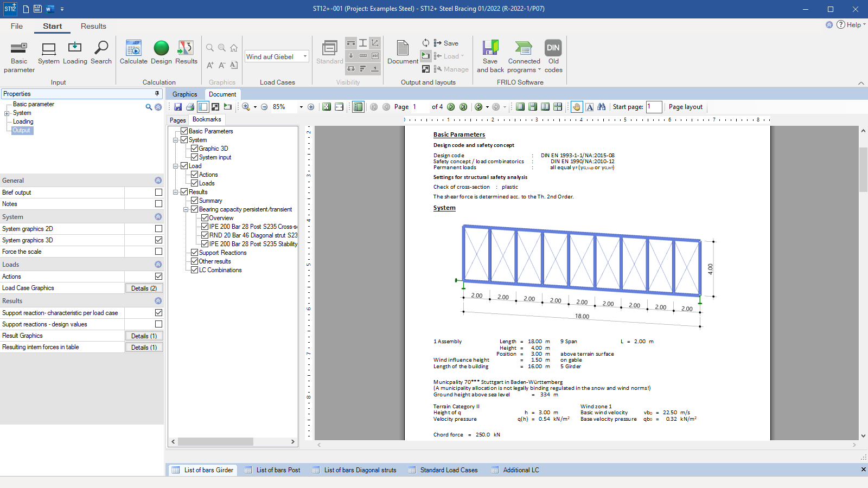
Task: Go to the next page arrow
Action: pyautogui.click(x=451, y=107)
